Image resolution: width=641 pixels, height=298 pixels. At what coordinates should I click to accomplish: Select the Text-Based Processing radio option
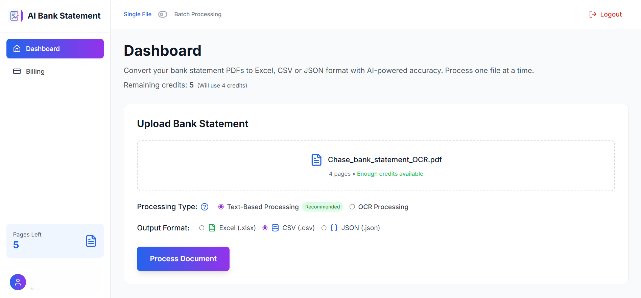[221, 207]
